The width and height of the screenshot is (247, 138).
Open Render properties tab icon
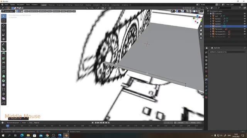206,57
